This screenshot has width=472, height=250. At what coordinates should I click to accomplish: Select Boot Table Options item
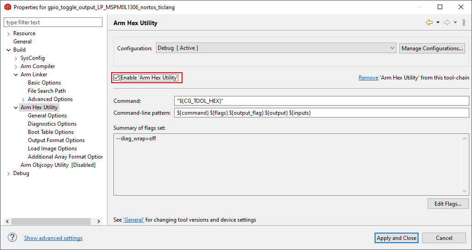click(50, 132)
